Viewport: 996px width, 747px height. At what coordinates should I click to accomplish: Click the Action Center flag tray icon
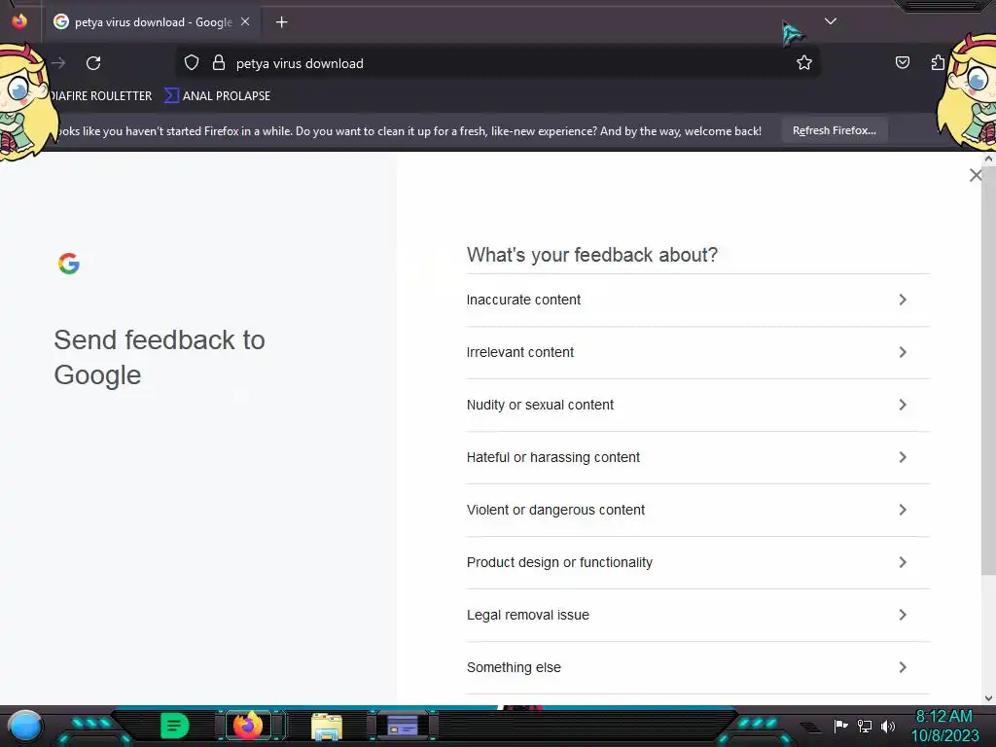pos(840,726)
